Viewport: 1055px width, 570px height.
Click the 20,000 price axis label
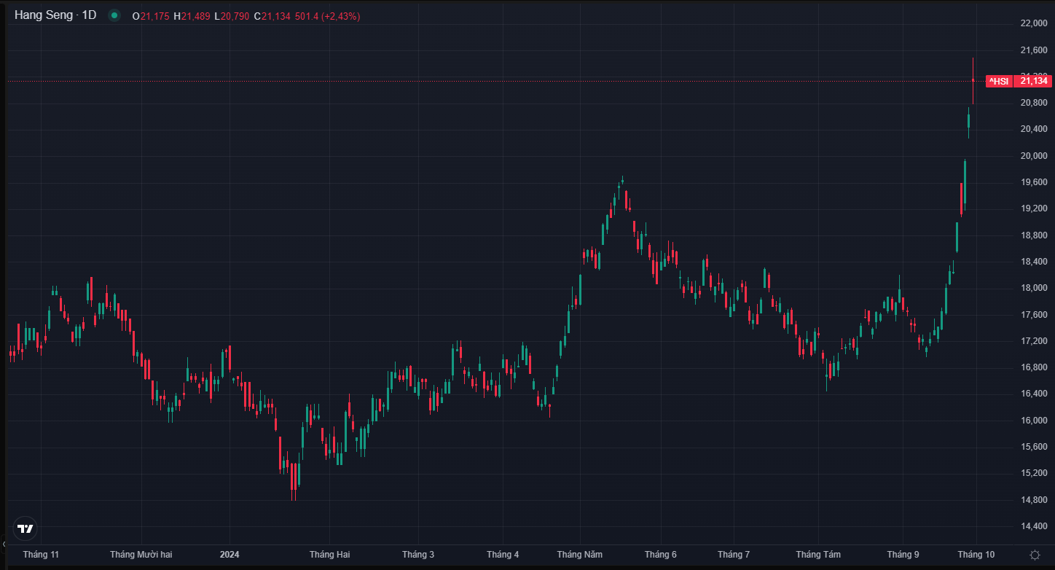1034,156
